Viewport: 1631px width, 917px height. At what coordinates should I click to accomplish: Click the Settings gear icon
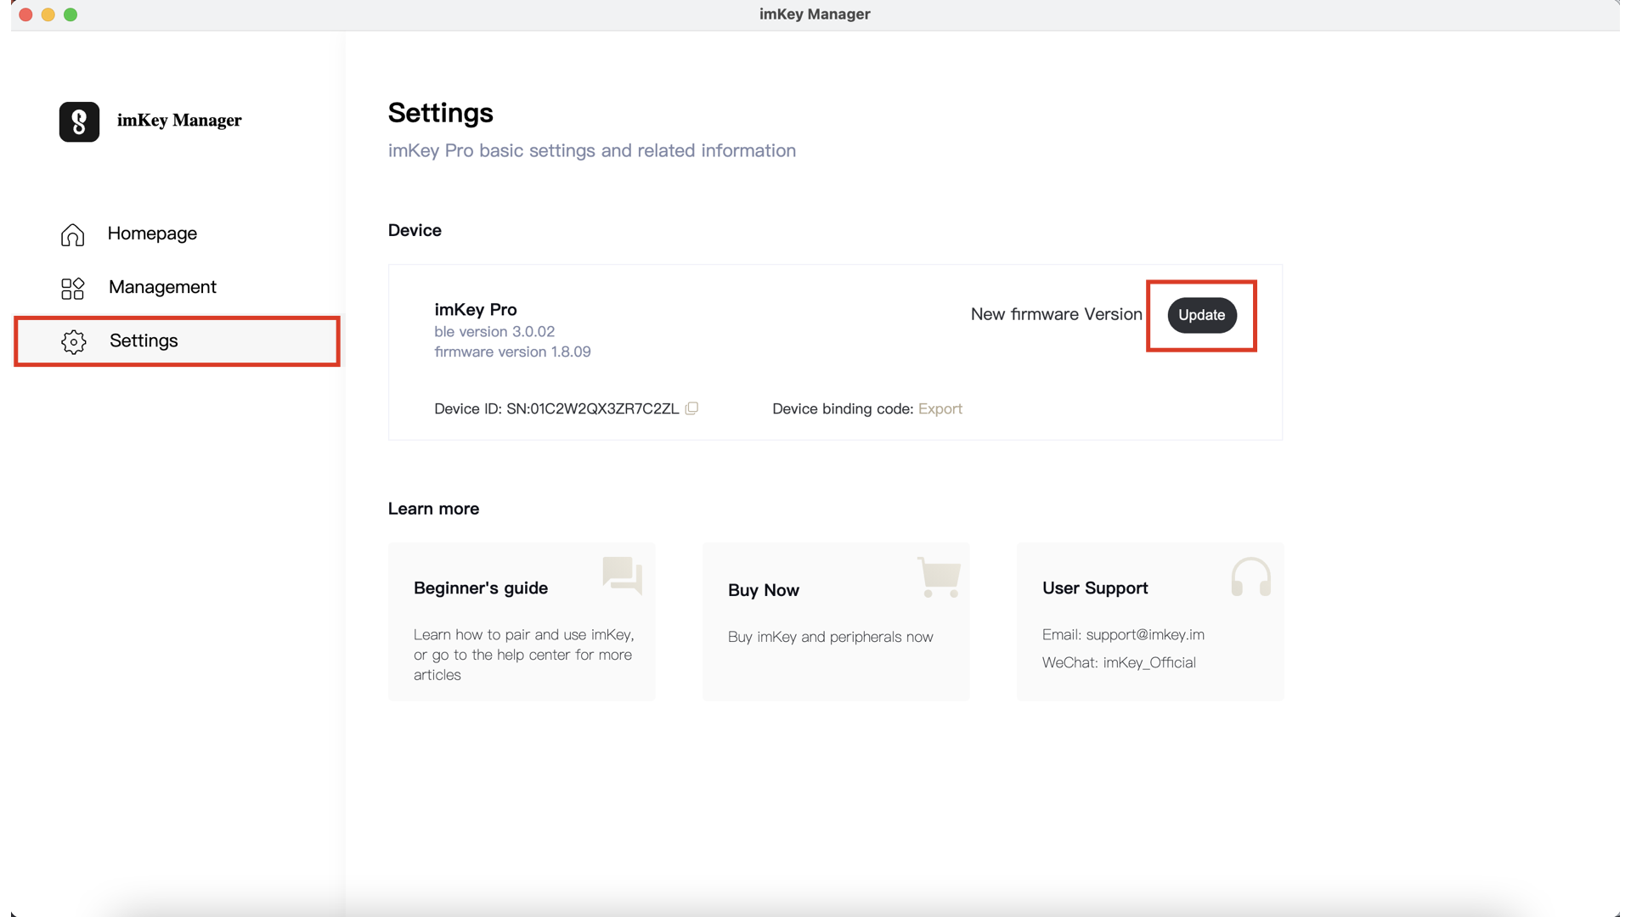[74, 342]
